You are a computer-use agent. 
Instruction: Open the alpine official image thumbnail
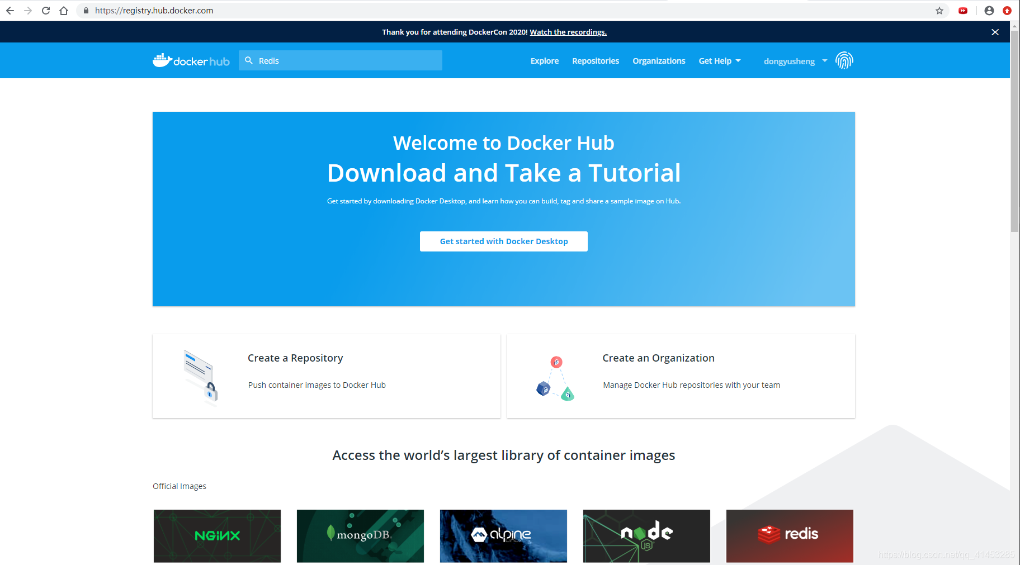point(503,536)
